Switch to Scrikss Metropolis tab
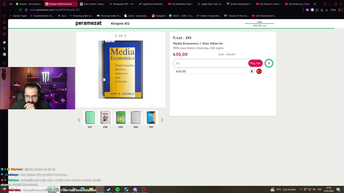Screen dimensions: 344x193 pyautogui.click(x=239, y=4)
